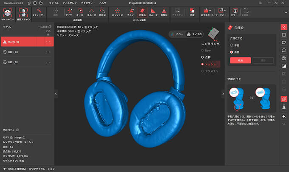The height and width of the screenshot is (172, 289).
Task: Click the 合成 merge icon
Action: click(192, 11)
